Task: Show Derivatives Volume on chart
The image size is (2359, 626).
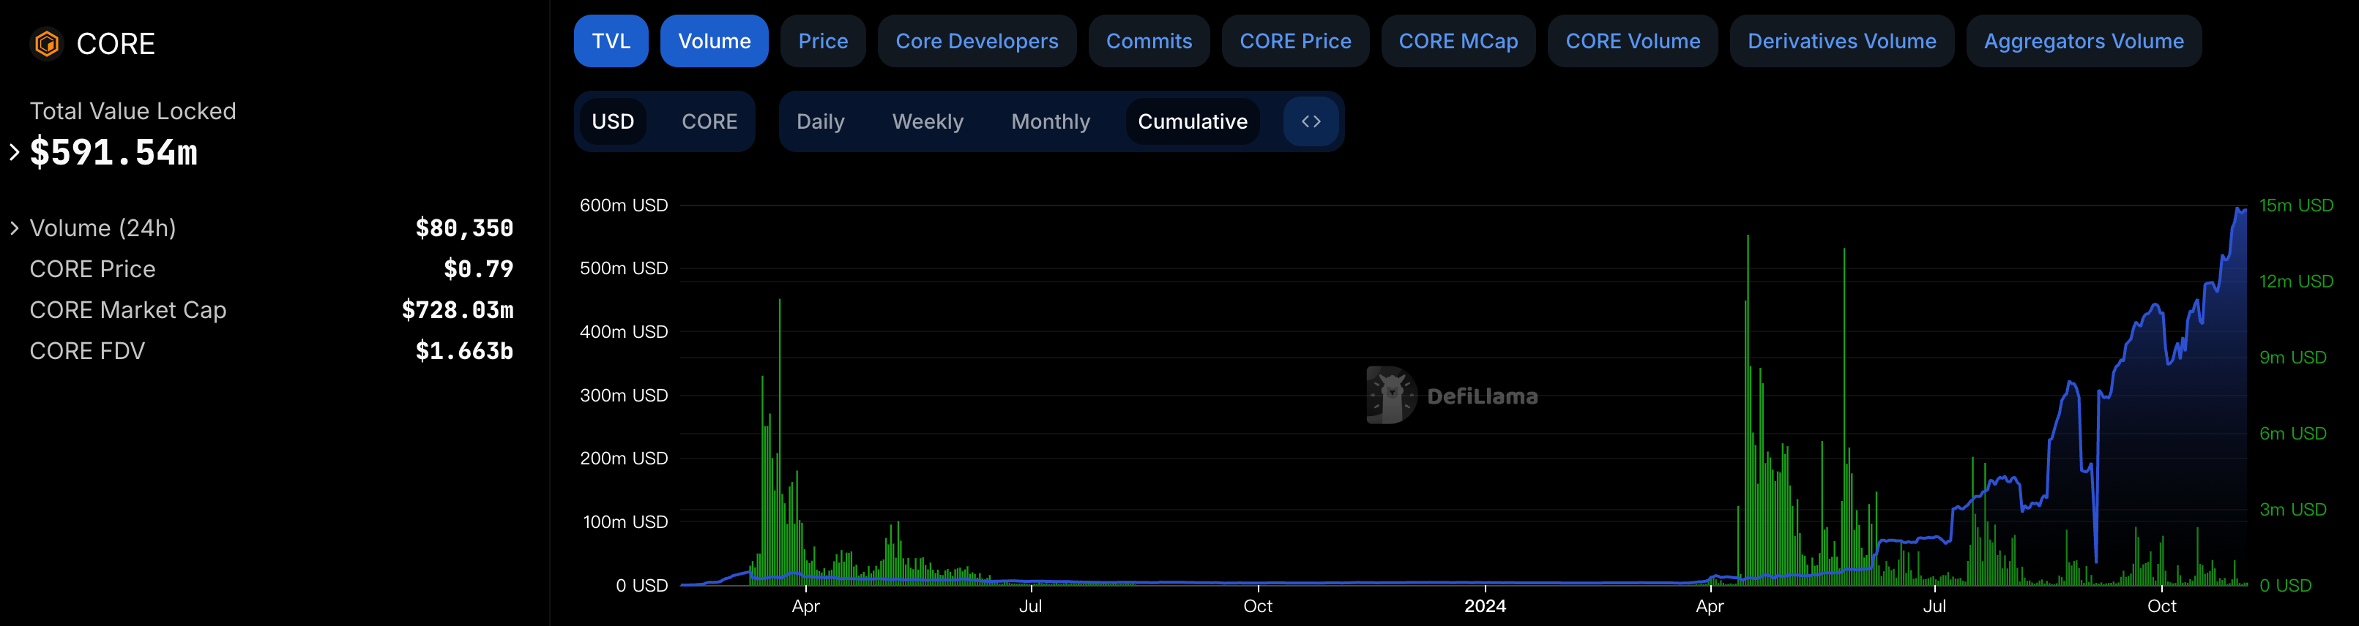Action: [x=1841, y=41]
